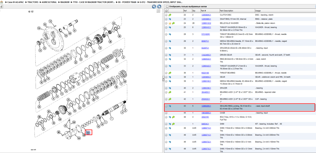Click blue arrow on ref 25 THRUST WASHER row
Viewport: 316px width, 153px height.
tap(170, 28)
